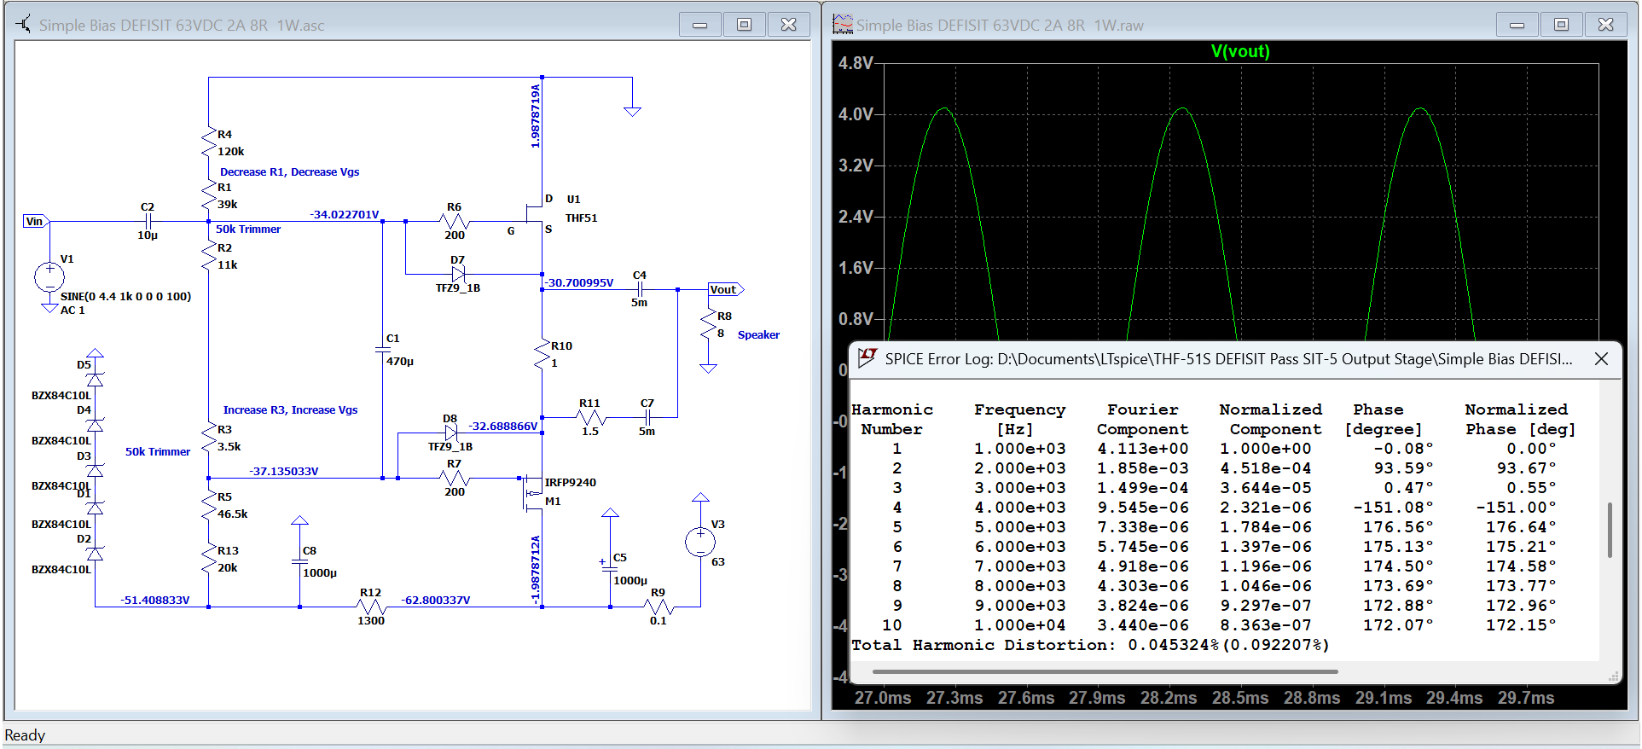Close the schematic .asc window
The height and width of the screenshot is (749, 1642).
point(789,25)
